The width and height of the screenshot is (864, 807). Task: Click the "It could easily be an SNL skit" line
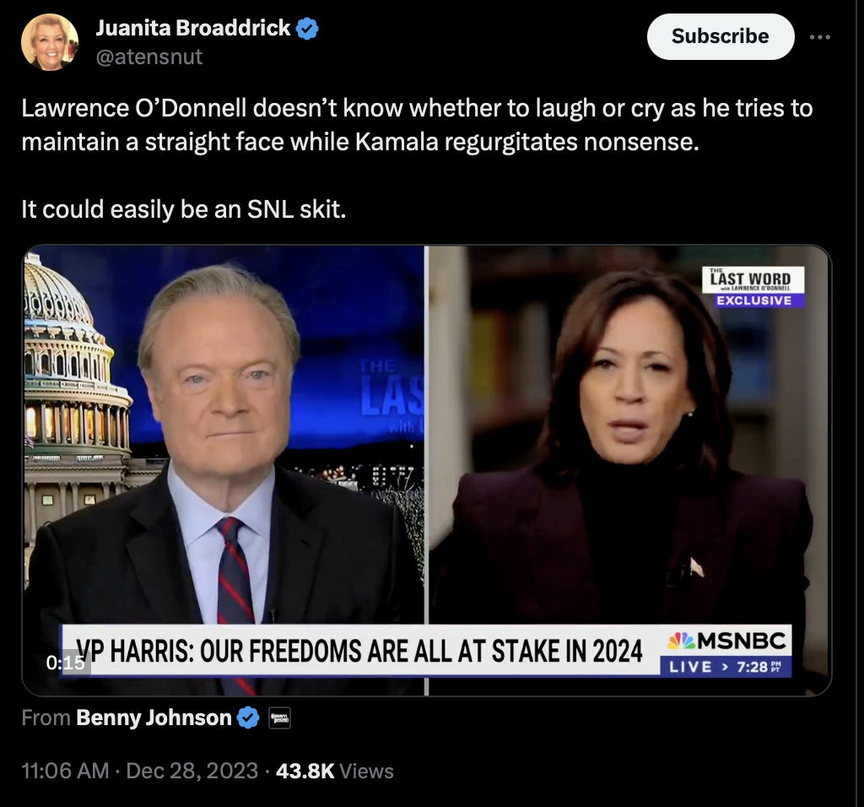click(x=183, y=209)
